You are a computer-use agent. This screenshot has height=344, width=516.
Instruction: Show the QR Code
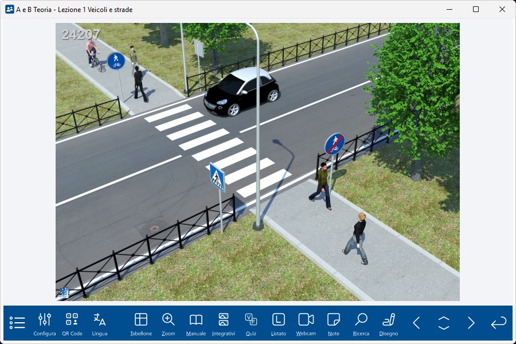point(72,323)
